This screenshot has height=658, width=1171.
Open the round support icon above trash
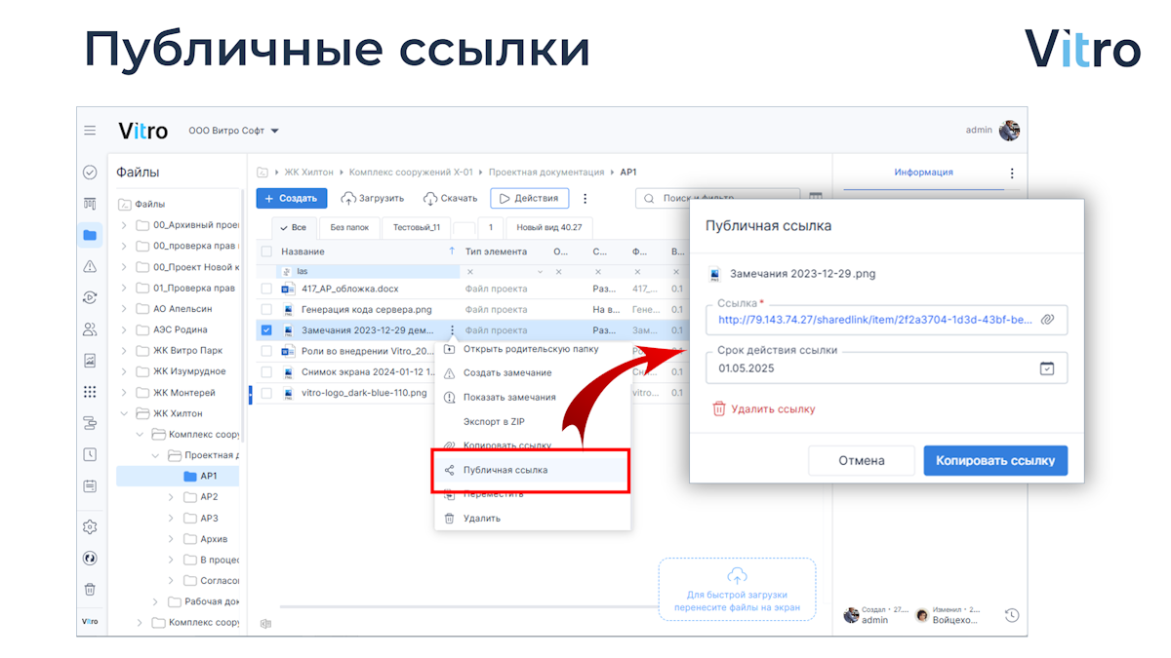coord(90,558)
